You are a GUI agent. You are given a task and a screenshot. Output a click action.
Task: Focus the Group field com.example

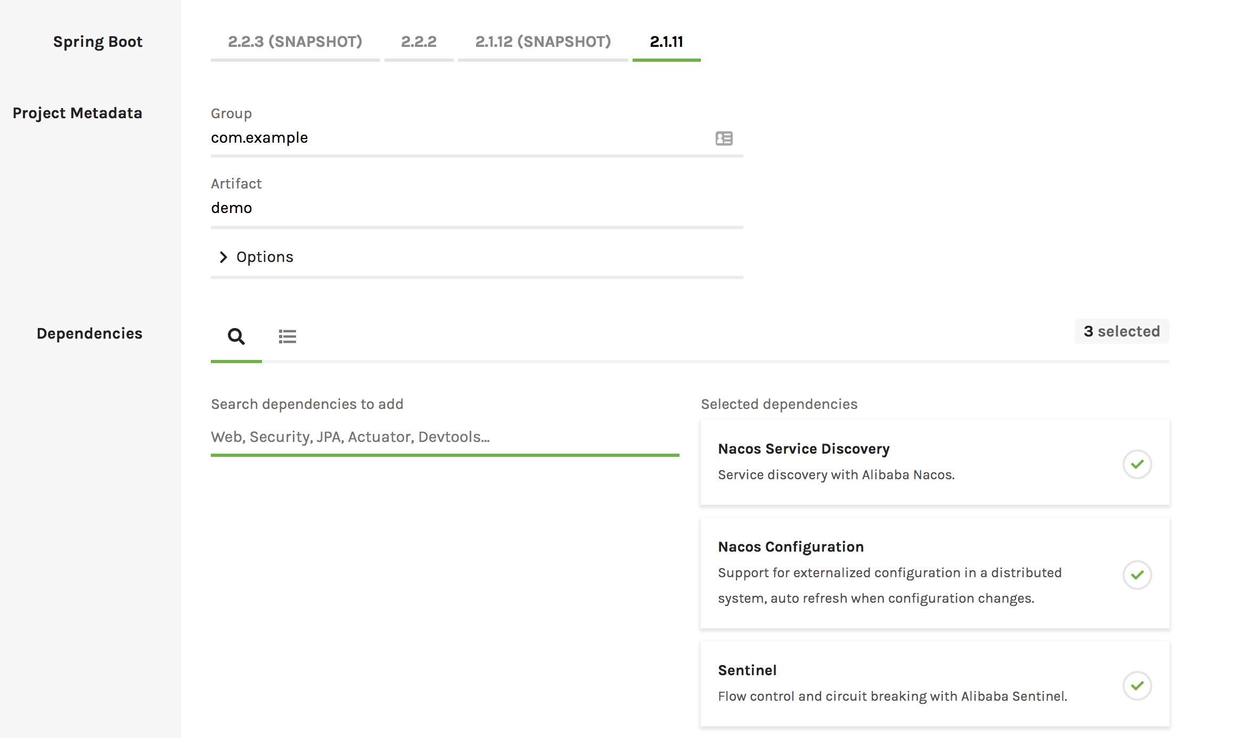[458, 138]
